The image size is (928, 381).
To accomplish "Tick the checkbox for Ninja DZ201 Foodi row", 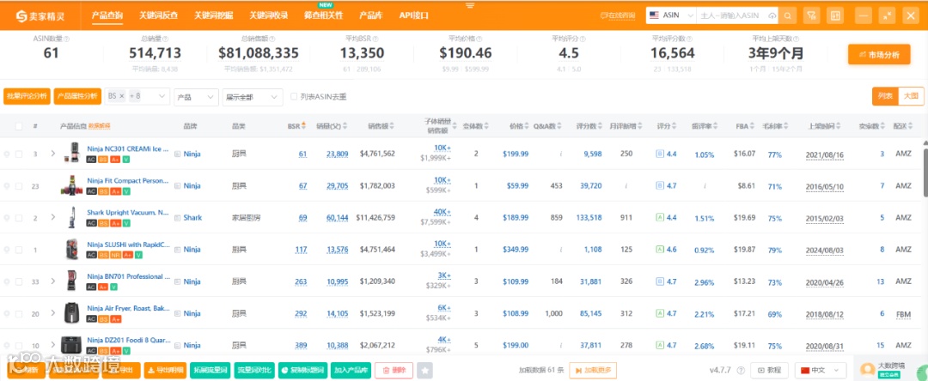I will tap(19, 345).
